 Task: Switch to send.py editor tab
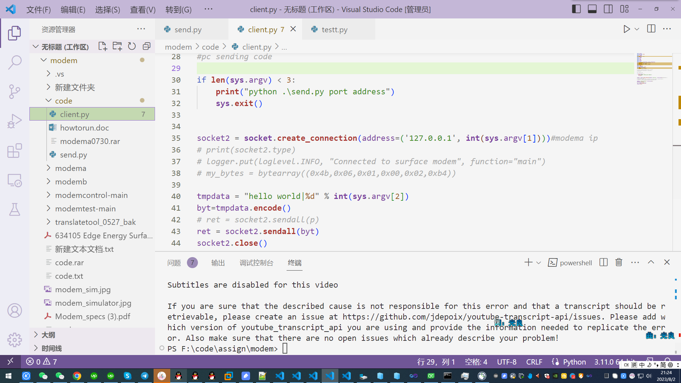coord(188,29)
